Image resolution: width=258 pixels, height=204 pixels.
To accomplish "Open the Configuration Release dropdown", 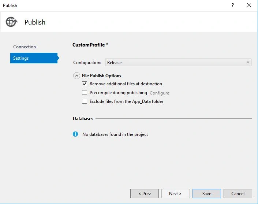I will click(x=178, y=63).
